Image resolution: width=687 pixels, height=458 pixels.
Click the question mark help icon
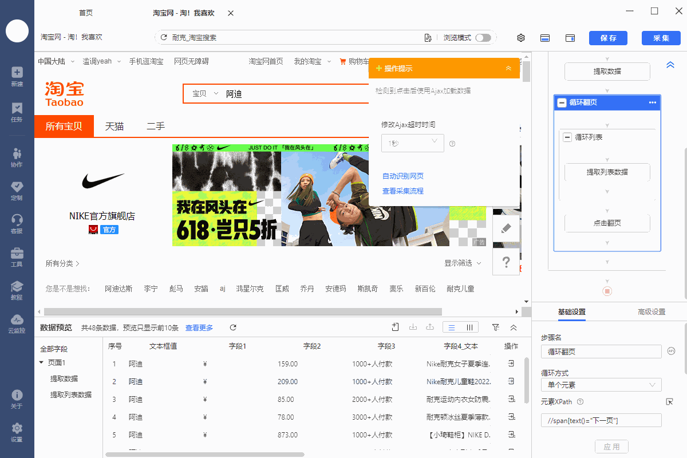tap(506, 262)
